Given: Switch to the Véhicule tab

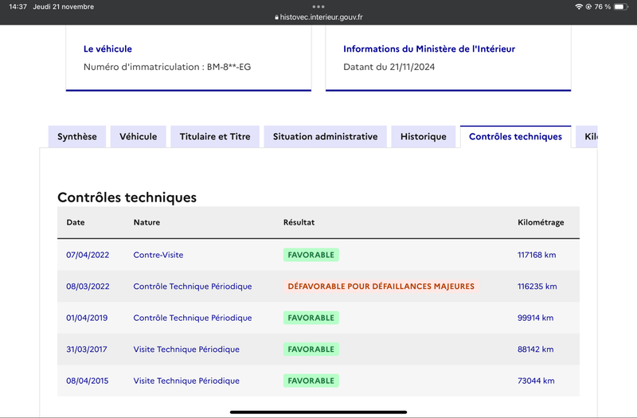Looking at the screenshot, I should coord(138,136).
